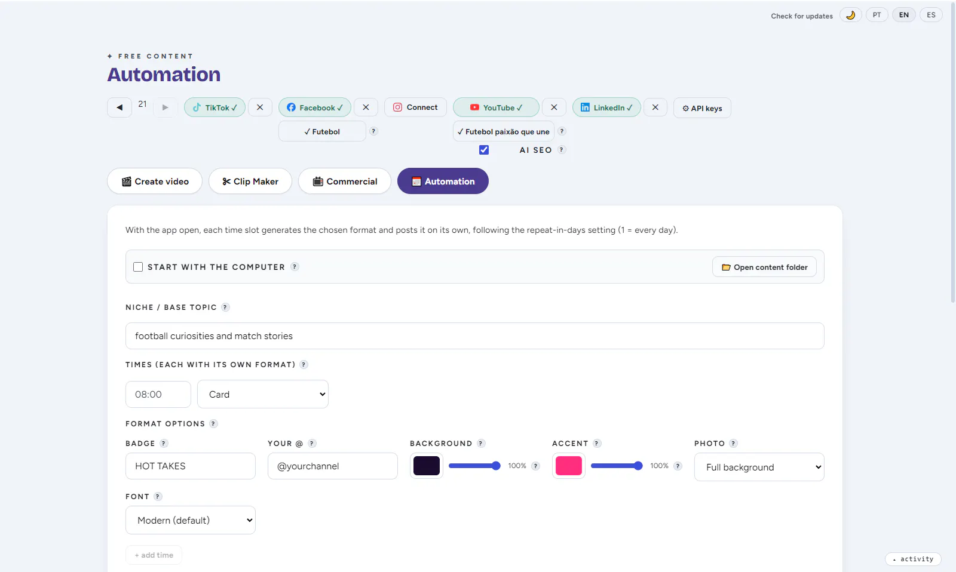The image size is (956, 572).
Task: Disconnect YouTube with its X button
Action: 554,107
